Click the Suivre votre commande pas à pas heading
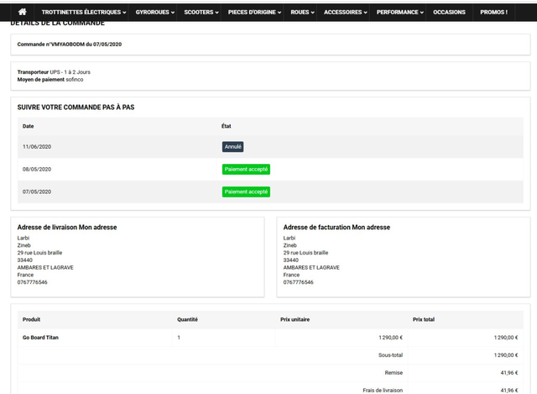This screenshot has width=537, height=394. point(76,108)
